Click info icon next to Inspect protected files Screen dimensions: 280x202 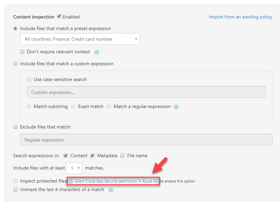pos(71,181)
